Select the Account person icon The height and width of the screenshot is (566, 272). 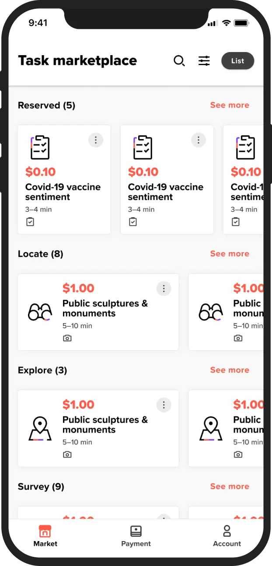(x=227, y=531)
